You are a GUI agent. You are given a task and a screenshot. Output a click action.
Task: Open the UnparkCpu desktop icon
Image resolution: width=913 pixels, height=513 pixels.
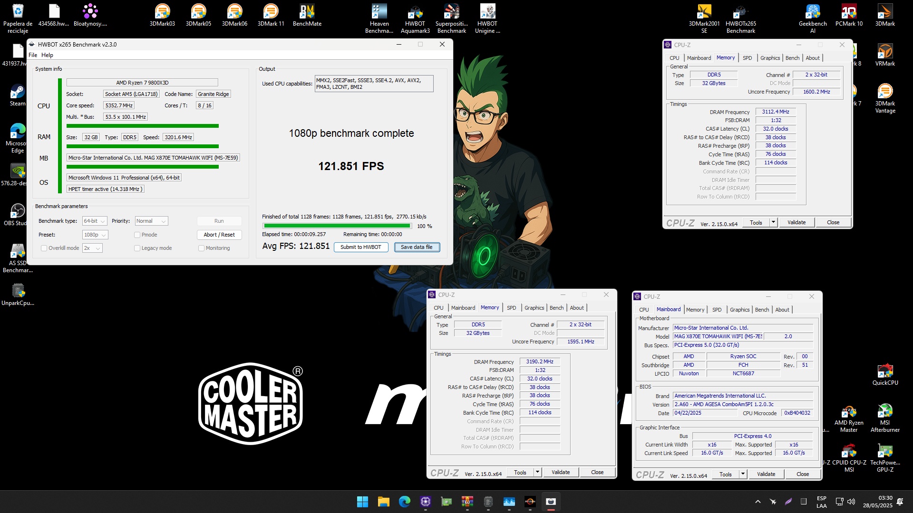(x=18, y=294)
